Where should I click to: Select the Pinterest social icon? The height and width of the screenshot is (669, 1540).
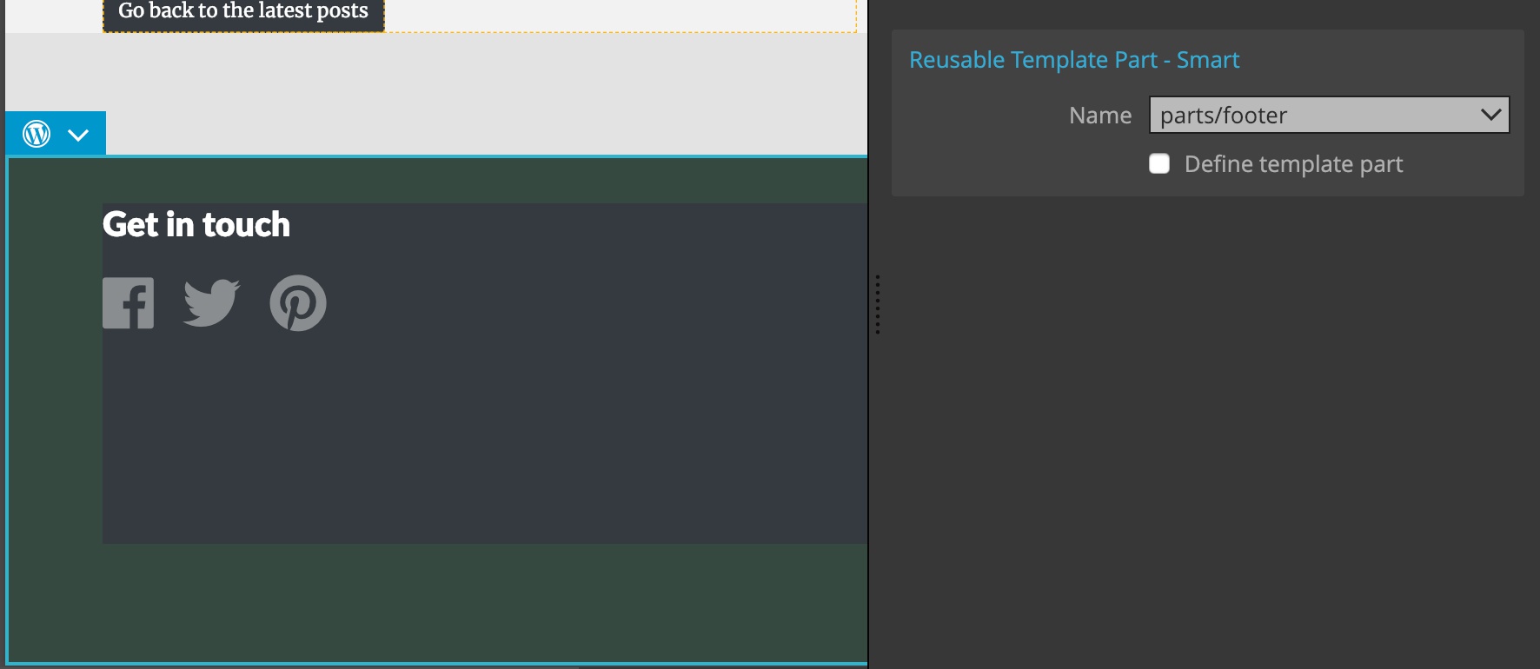click(297, 303)
